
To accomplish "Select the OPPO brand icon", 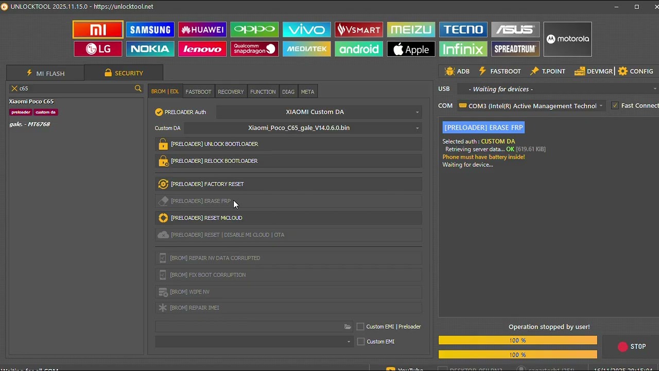I will click(x=254, y=29).
